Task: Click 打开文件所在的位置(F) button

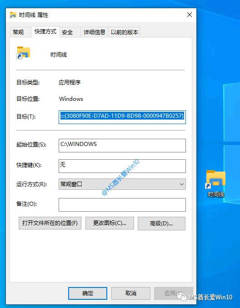Action: pyautogui.click(x=50, y=223)
